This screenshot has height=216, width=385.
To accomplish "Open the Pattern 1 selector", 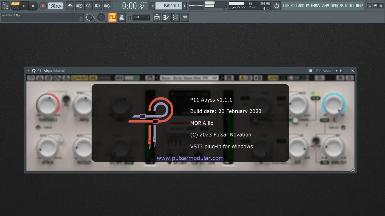I will pyautogui.click(x=169, y=6).
